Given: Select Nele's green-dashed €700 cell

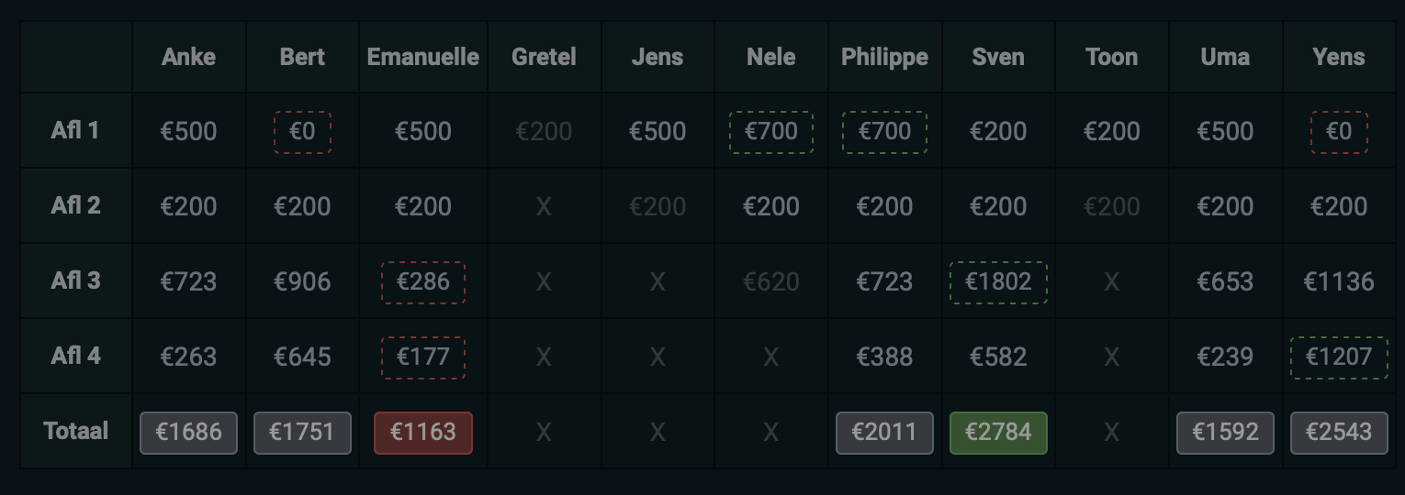Looking at the screenshot, I should coord(771,132).
